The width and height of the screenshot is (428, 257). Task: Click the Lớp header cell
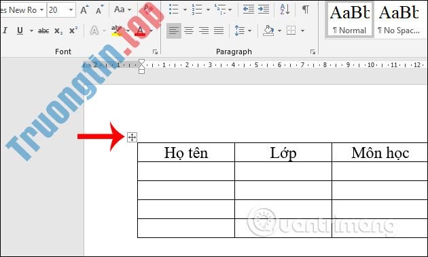click(x=283, y=153)
